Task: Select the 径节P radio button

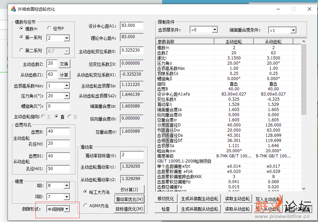Action: coord(49,28)
